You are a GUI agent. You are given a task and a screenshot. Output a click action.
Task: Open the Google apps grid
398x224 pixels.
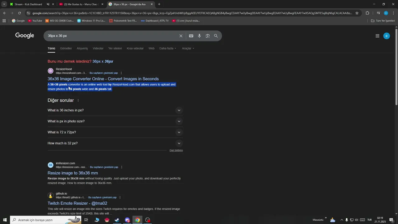coord(377,36)
